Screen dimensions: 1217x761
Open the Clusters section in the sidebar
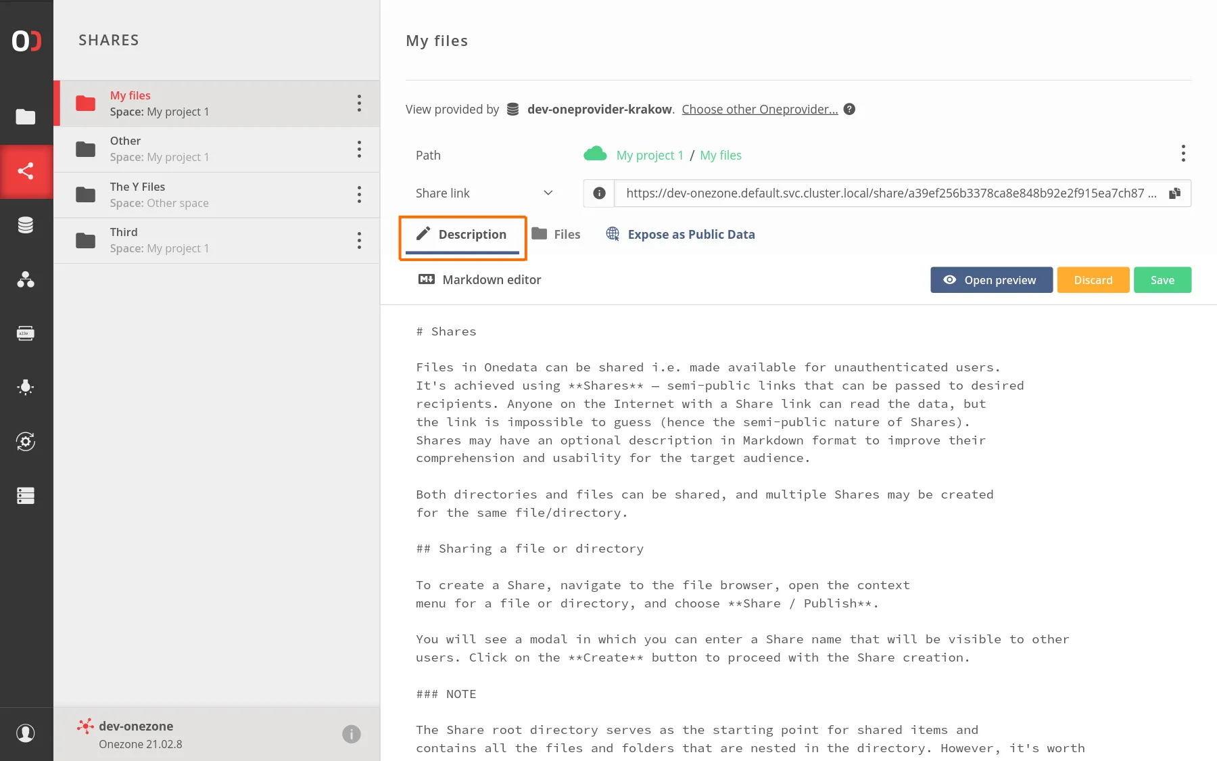tap(26, 496)
